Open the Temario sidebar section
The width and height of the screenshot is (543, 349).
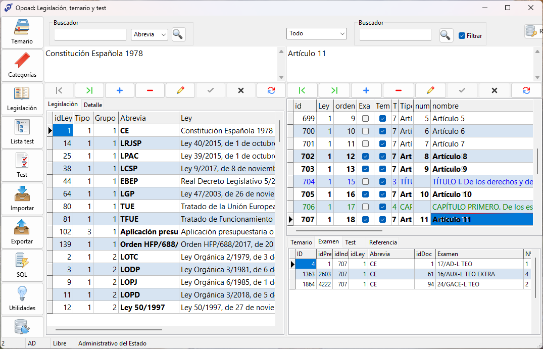click(x=22, y=32)
